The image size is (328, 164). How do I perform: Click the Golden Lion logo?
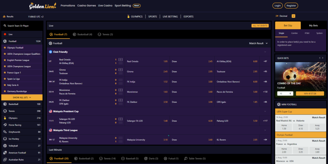[43, 6]
